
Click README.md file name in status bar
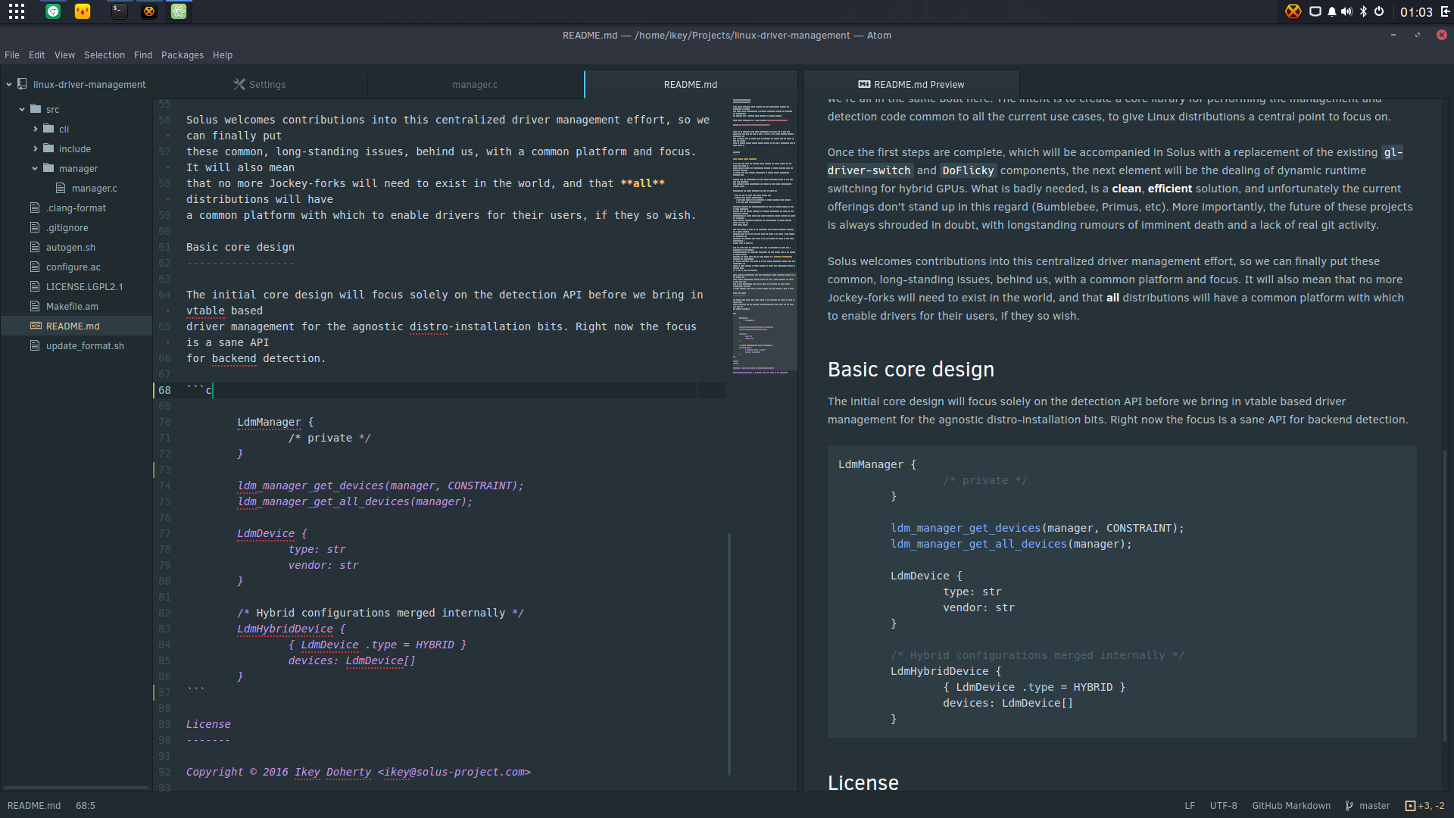[x=34, y=806]
